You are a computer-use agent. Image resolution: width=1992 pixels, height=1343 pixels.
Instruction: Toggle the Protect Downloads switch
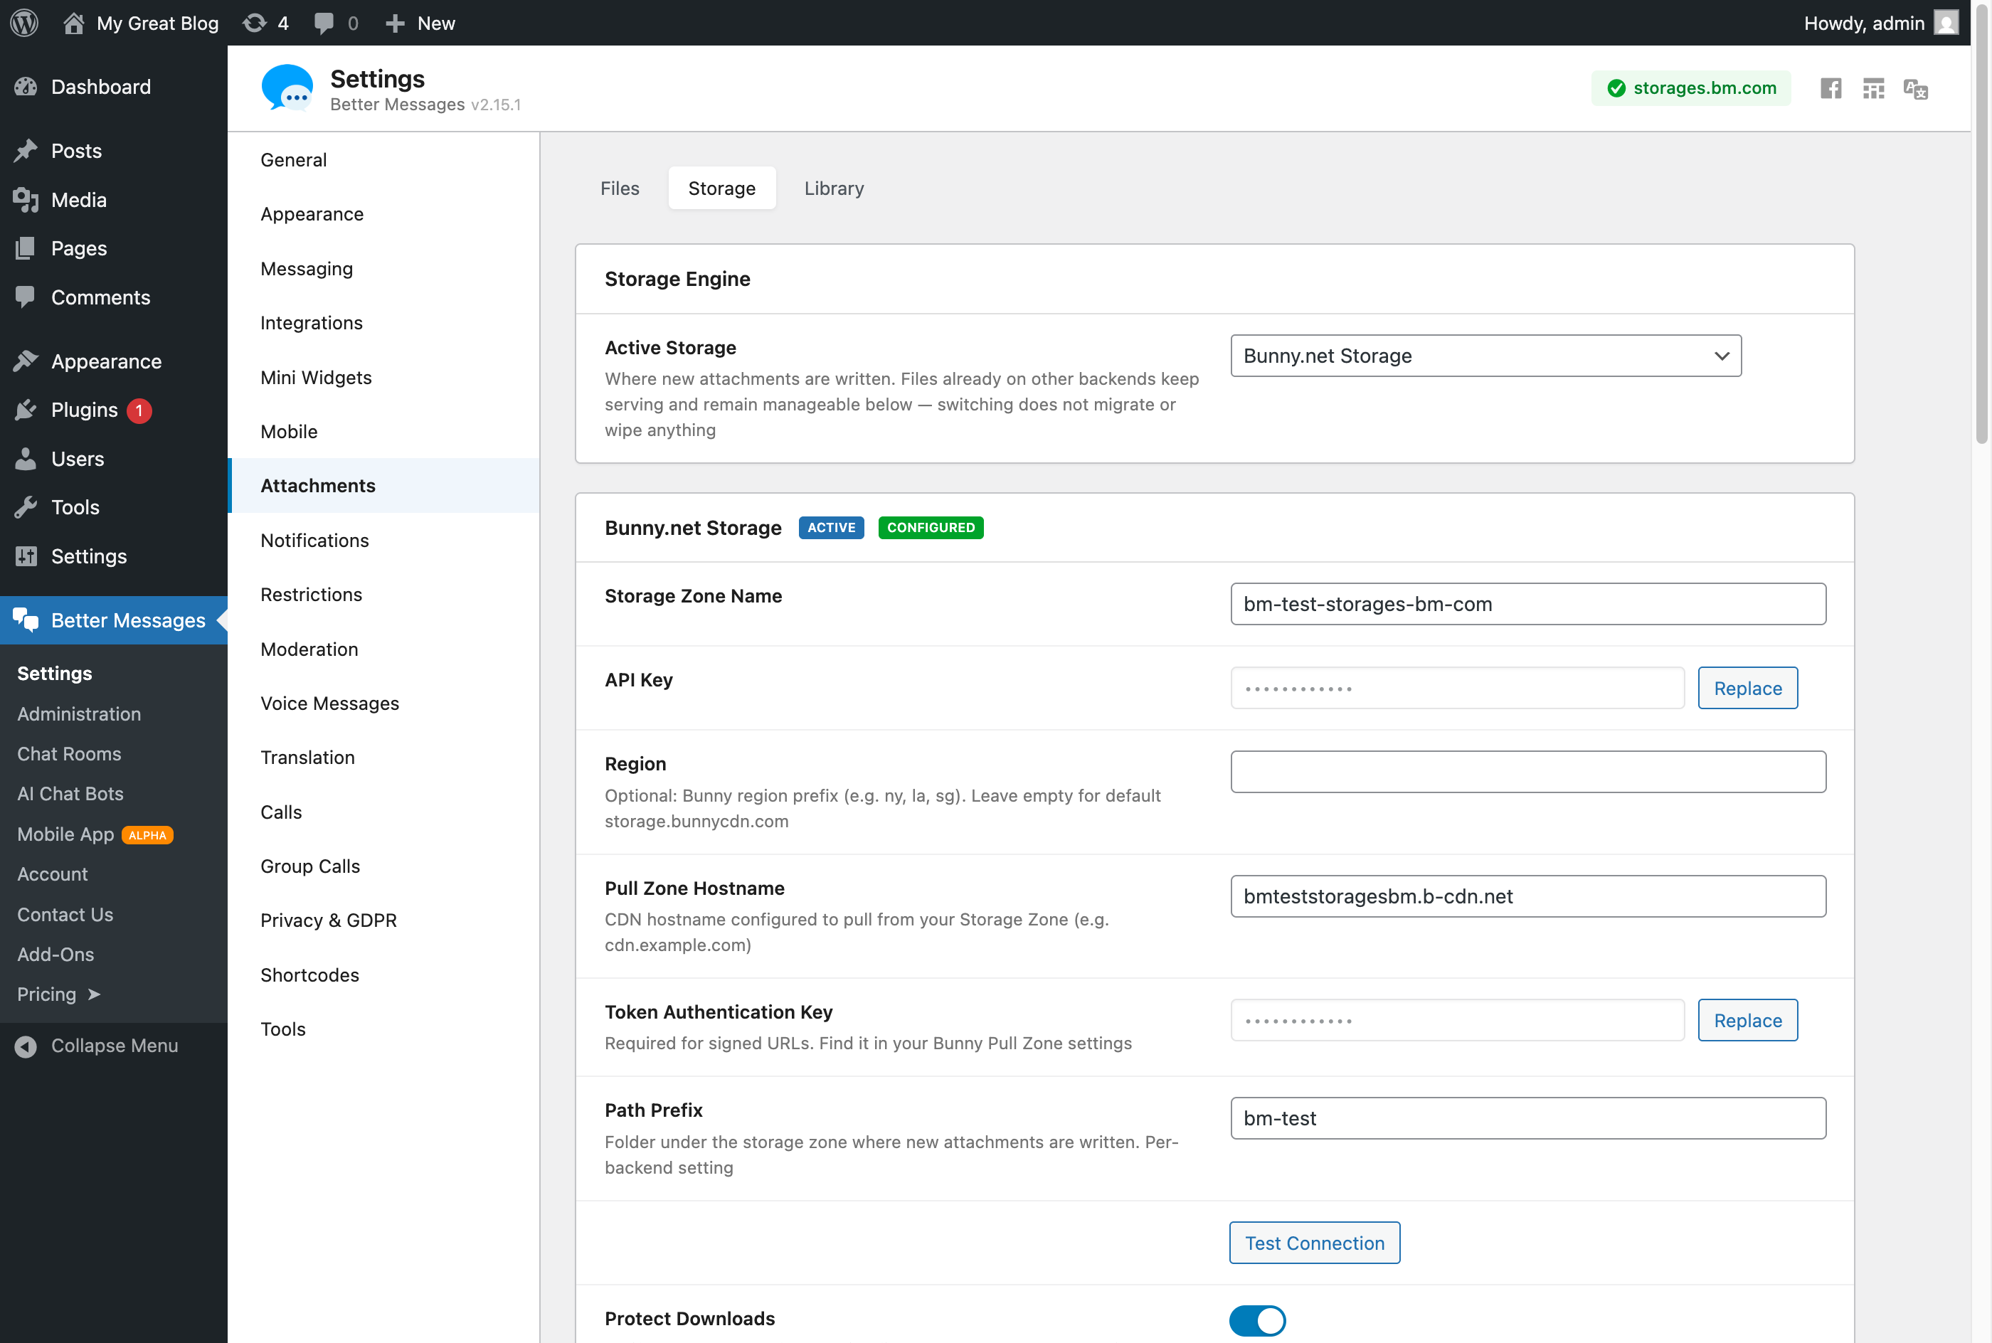tap(1257, 1320)
